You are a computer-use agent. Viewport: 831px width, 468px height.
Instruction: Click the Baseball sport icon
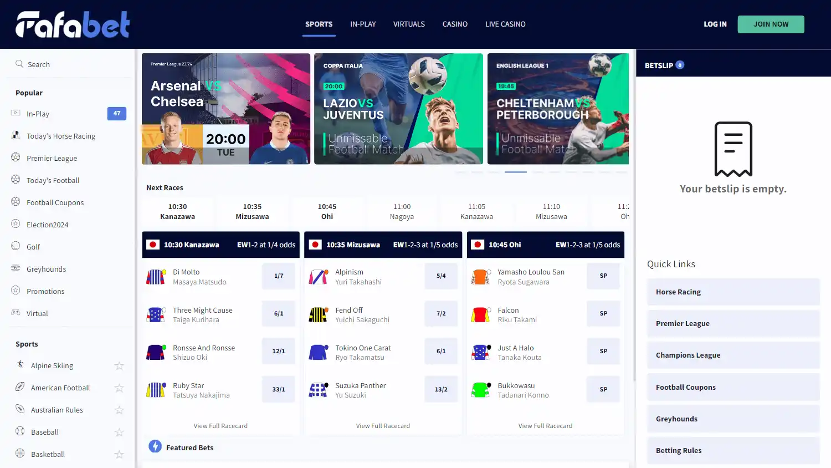pos(20,431)
